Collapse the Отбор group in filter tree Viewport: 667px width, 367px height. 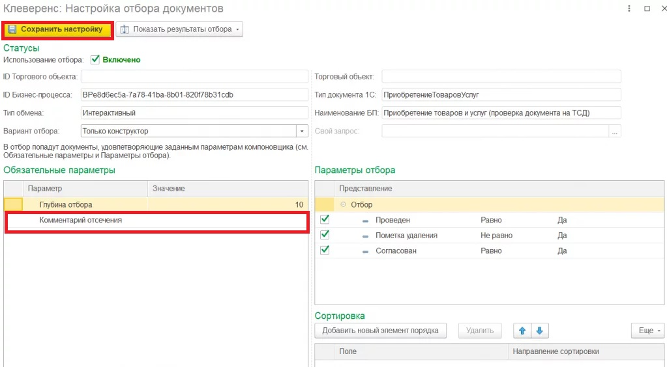click(344, 204)
